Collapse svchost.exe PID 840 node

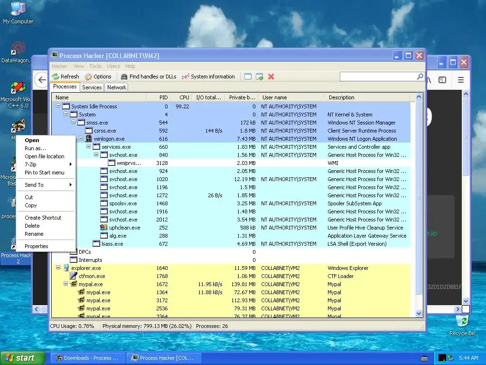coord(96,154)
